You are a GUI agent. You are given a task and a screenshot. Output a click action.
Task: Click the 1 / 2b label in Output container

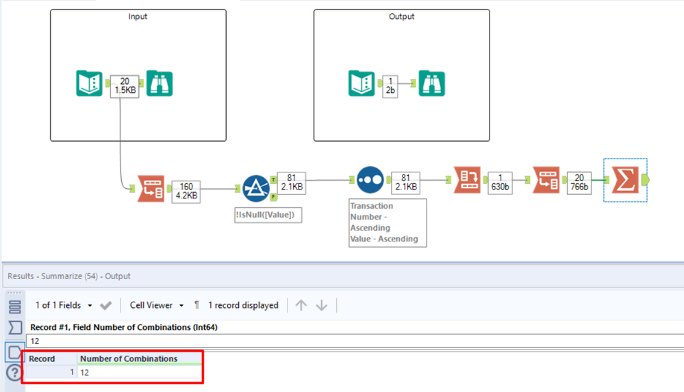click(x=390, y=86)
